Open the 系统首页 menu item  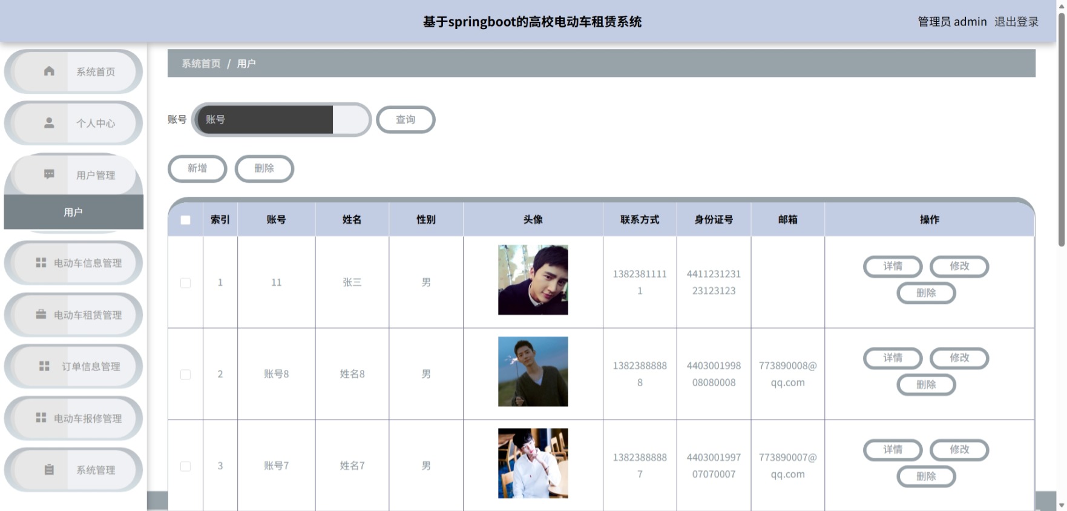pos(73,71)
